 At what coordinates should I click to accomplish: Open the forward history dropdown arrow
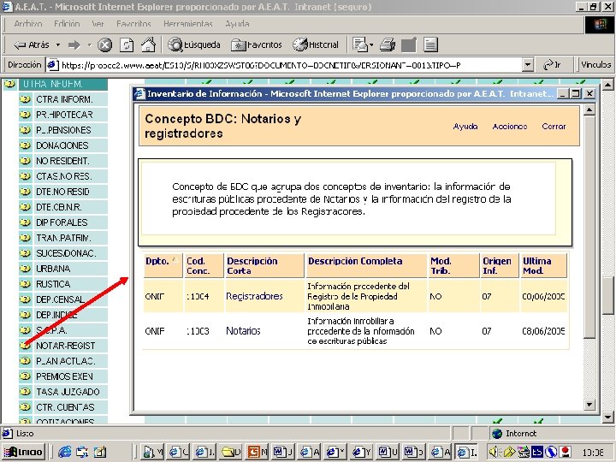point(89,44)
